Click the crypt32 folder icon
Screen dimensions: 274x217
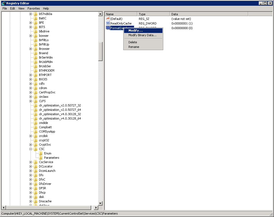[x=35, y=140]
